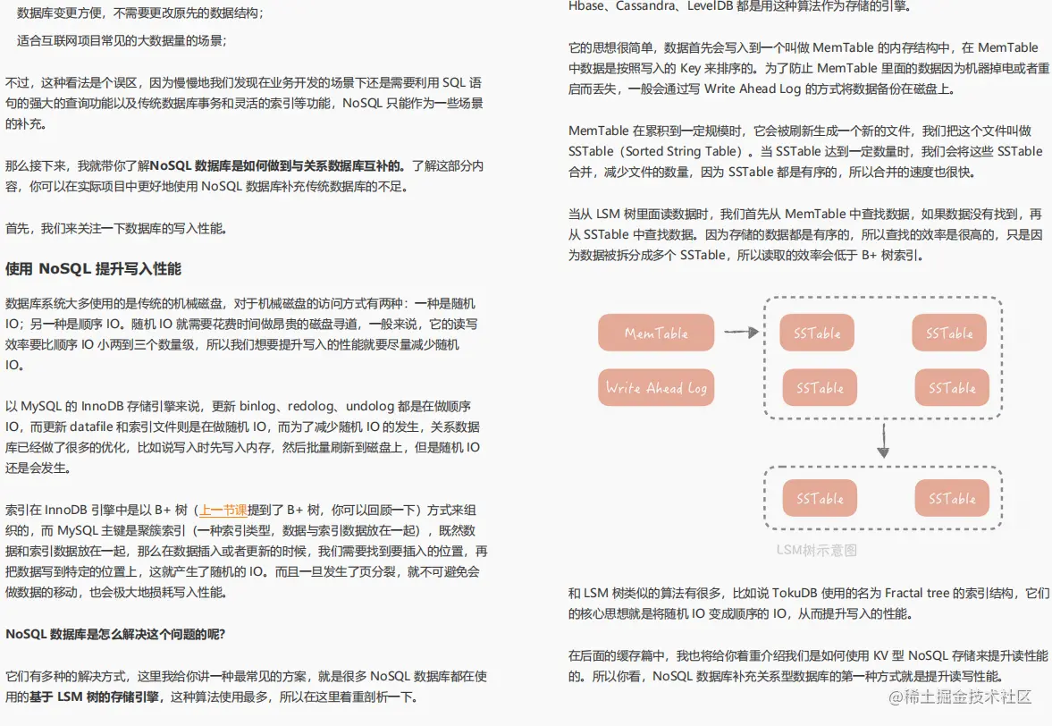
Task: Click bold phrase 基于 LSM 树的存储引擎
Action: click(x=93, y=697)
